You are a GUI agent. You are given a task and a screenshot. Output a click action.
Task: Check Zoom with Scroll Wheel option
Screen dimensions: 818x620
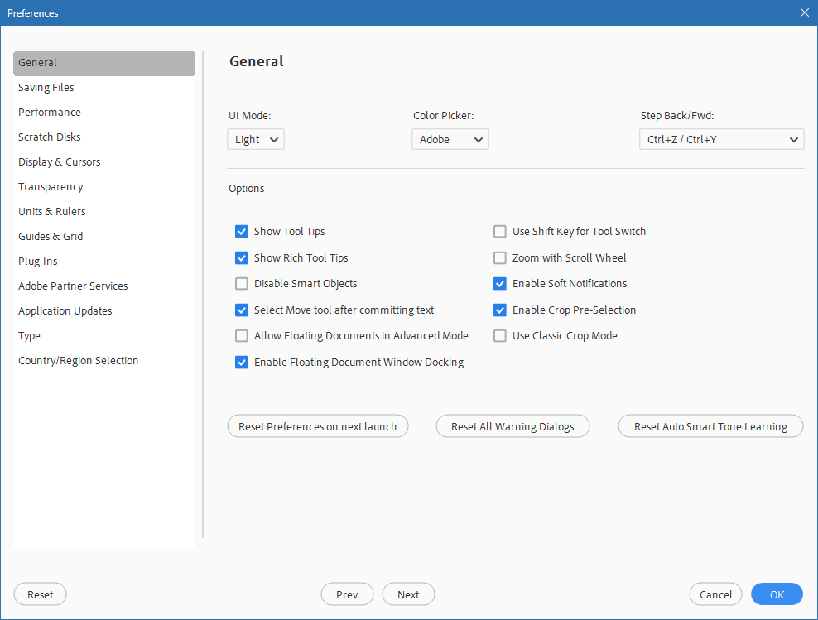pos(500,257)
